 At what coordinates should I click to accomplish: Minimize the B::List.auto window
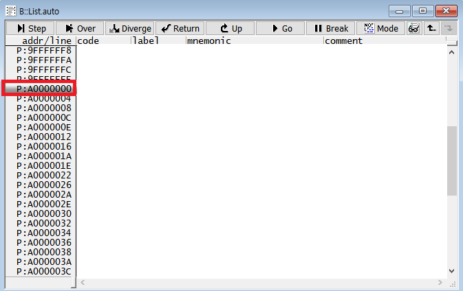point(399,11)
